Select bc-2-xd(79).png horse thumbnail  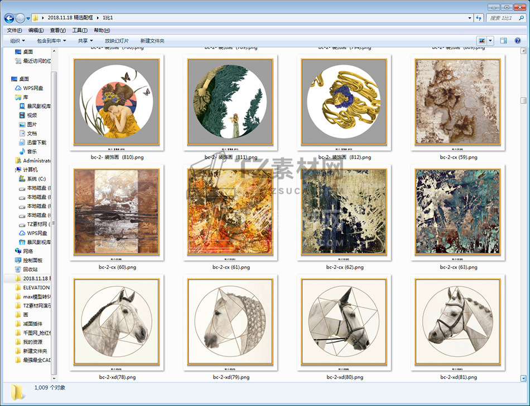230,321
